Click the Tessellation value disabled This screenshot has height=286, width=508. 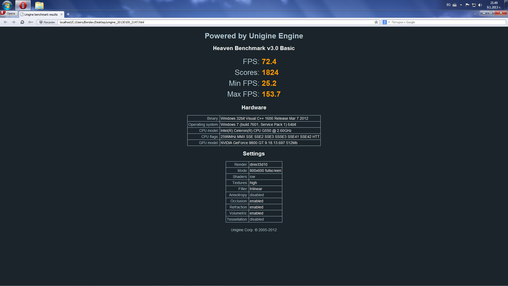point(265,219)
